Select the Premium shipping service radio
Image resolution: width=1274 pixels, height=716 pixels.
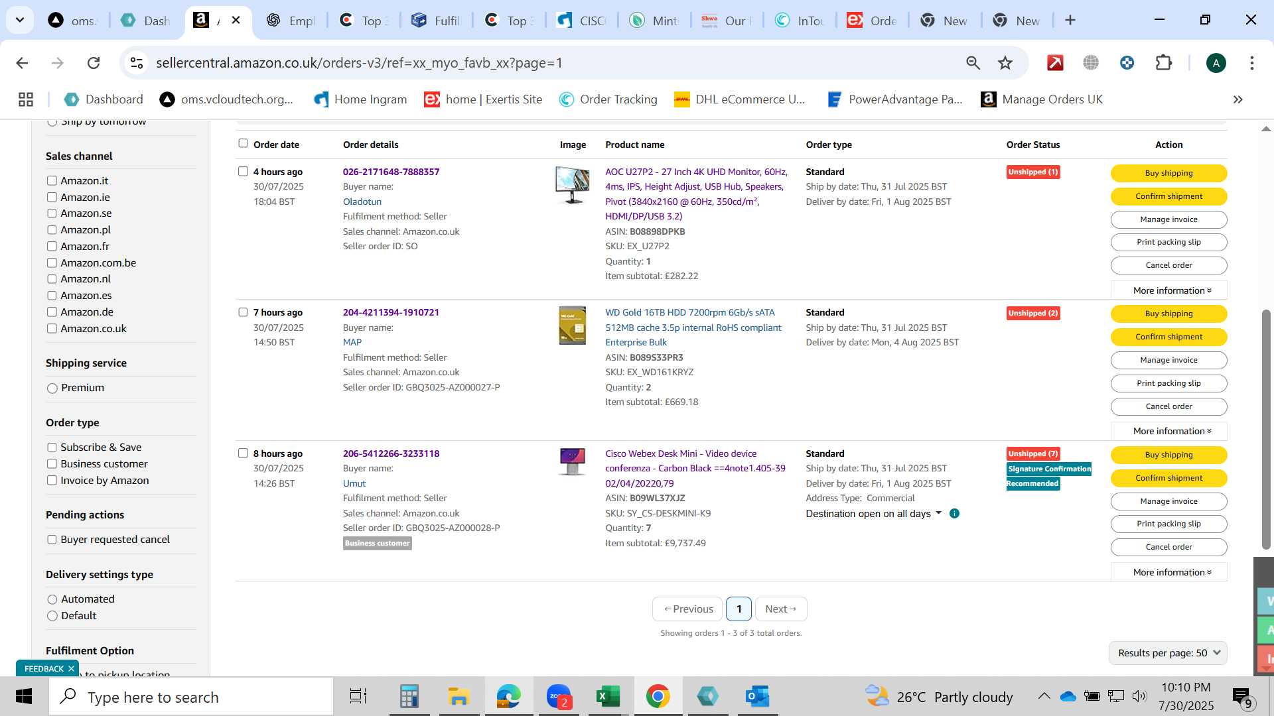click(52, 388)
